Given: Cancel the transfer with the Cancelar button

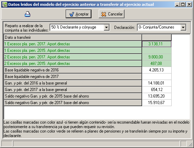Looking at the screenshot, I should [x=111, y=14].
